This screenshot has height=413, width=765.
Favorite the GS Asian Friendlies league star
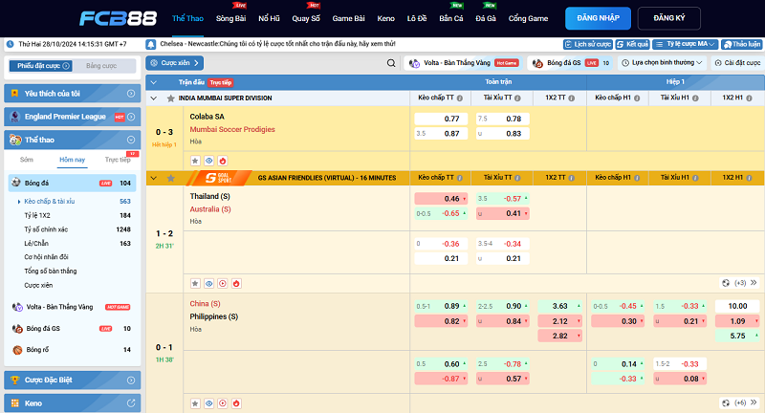click(x=170, y=178)
